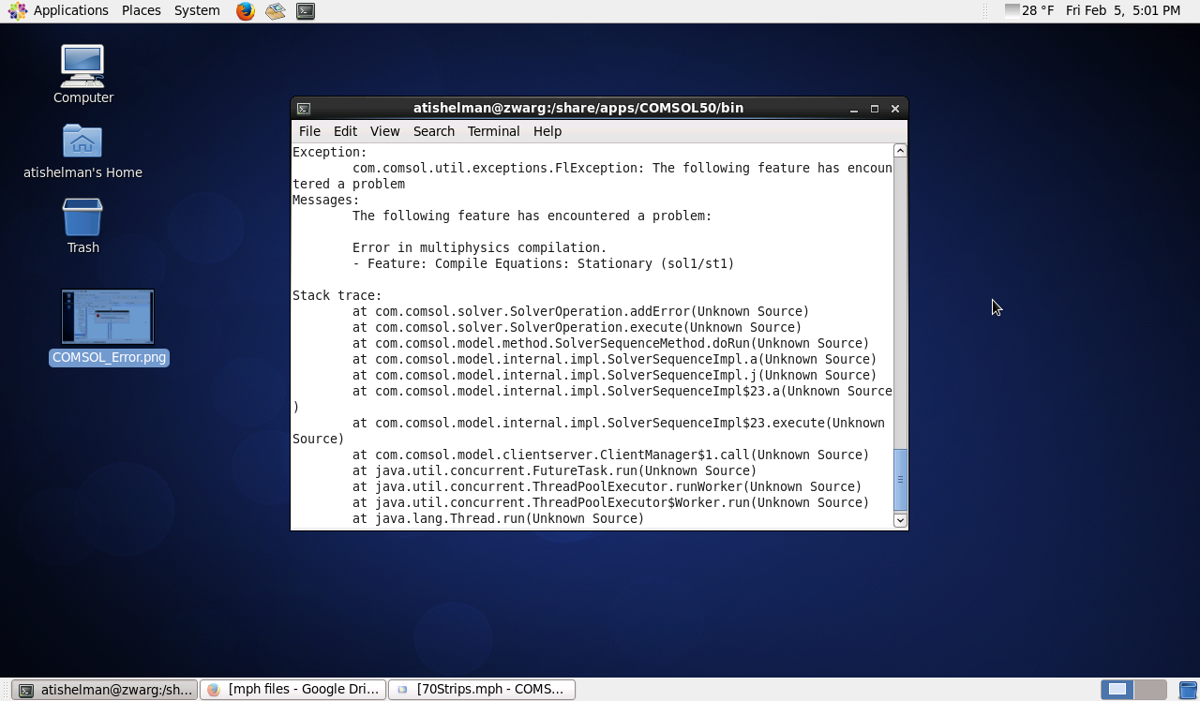1200x701 pixels.
Task: Launch Firefox from the top panel
Action: point(246,11)
